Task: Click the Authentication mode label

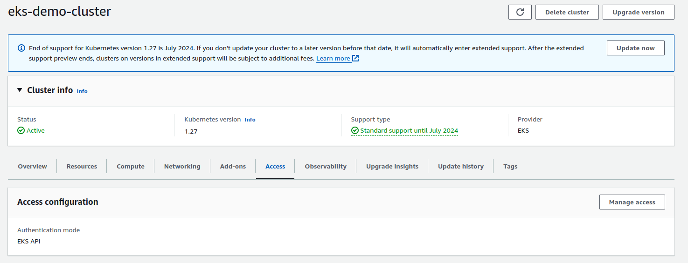Action: coord(49,230)
